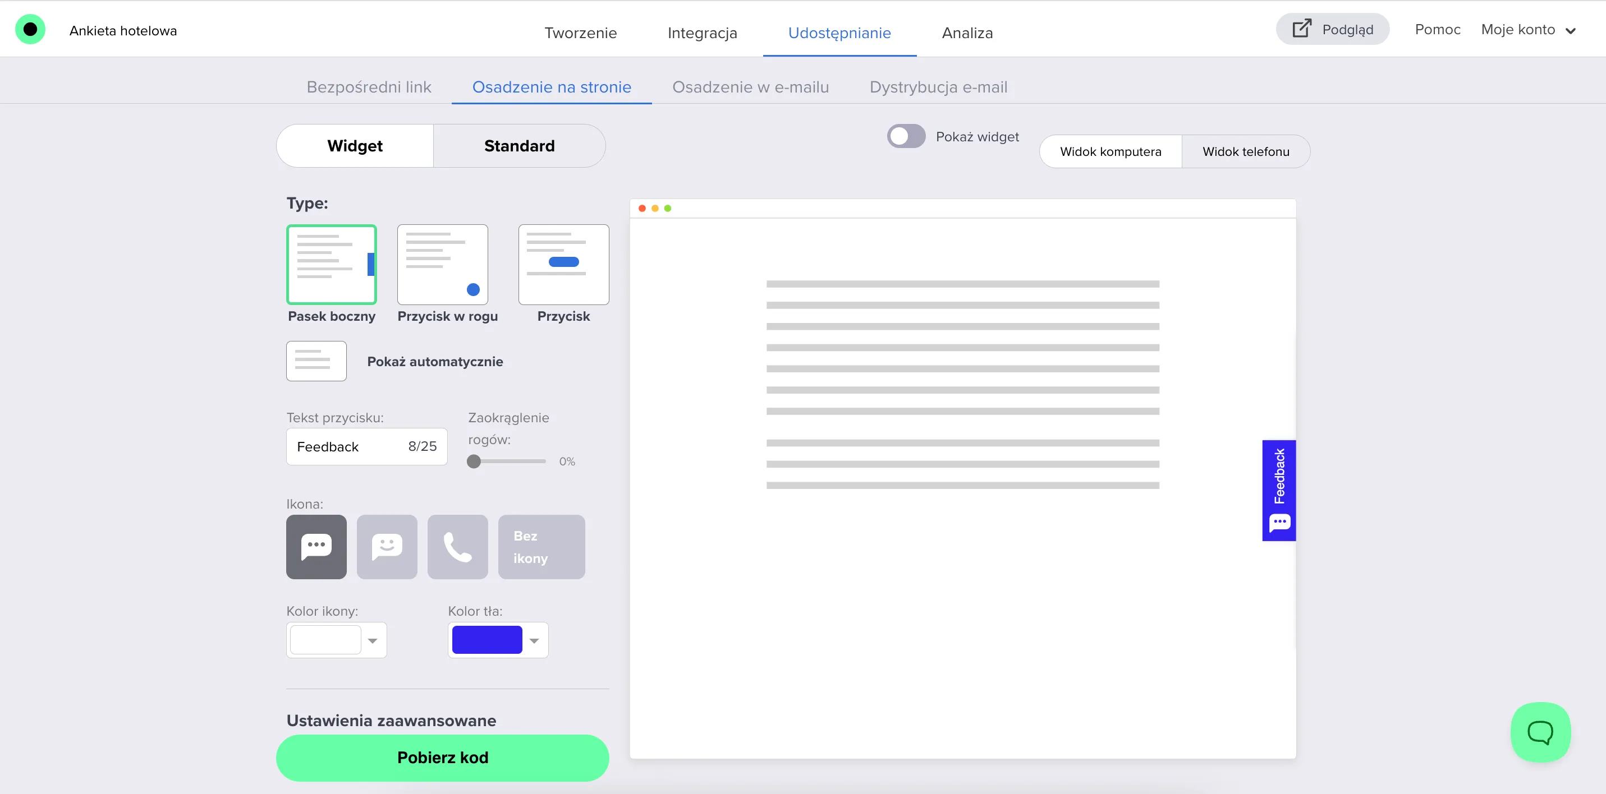Expand 'Ustawienia zaawansowane' section

(391, 721)
